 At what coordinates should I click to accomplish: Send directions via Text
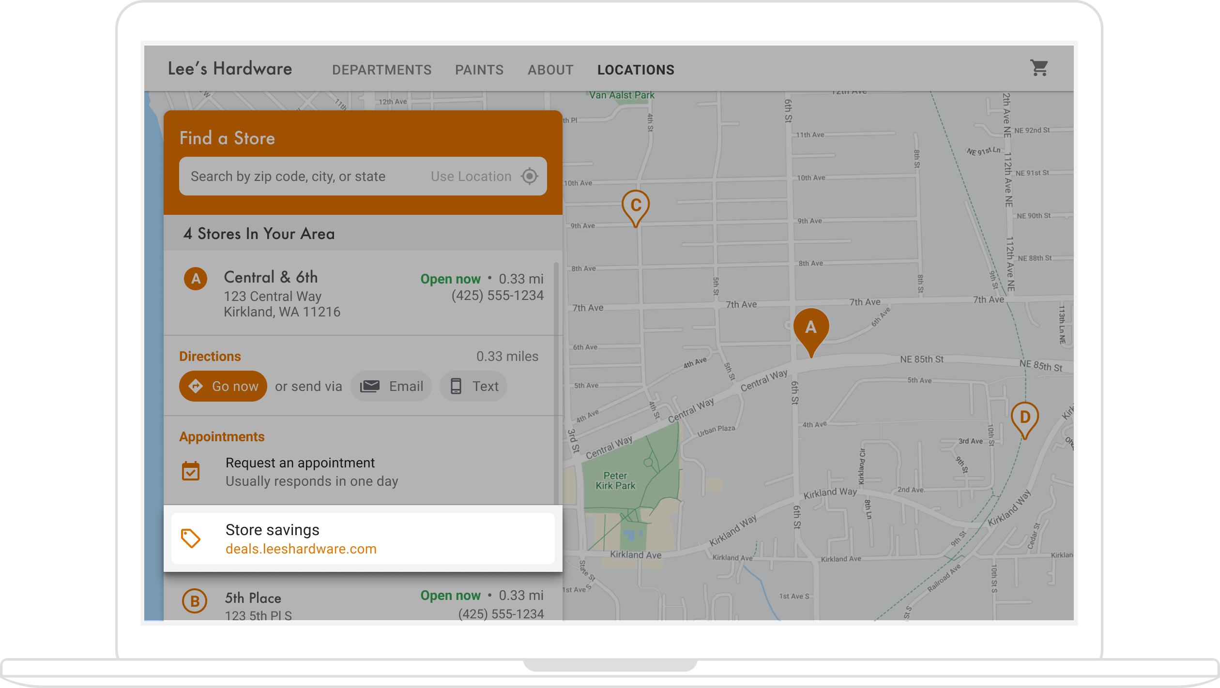tap(473, 386)
